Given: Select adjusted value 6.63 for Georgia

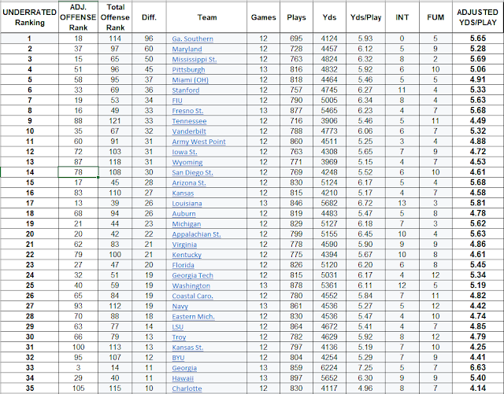Looking at the screenshot, I should coord(478,367).
